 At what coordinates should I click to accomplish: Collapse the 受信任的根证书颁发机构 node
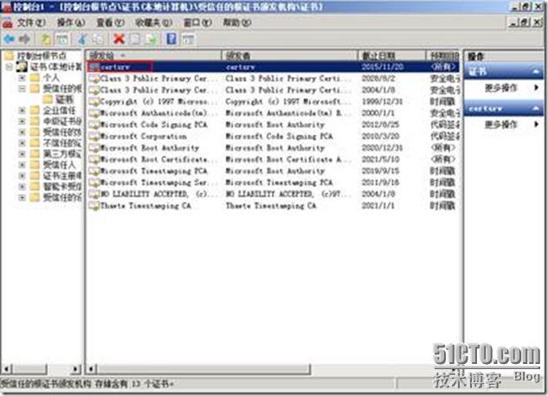tap(22, 88)
